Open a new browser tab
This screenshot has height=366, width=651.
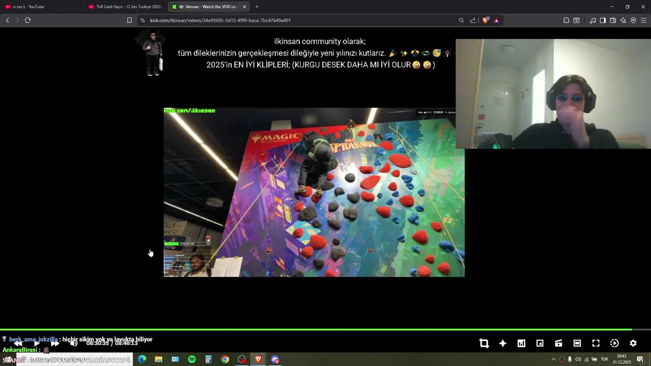tap(257, 7)
